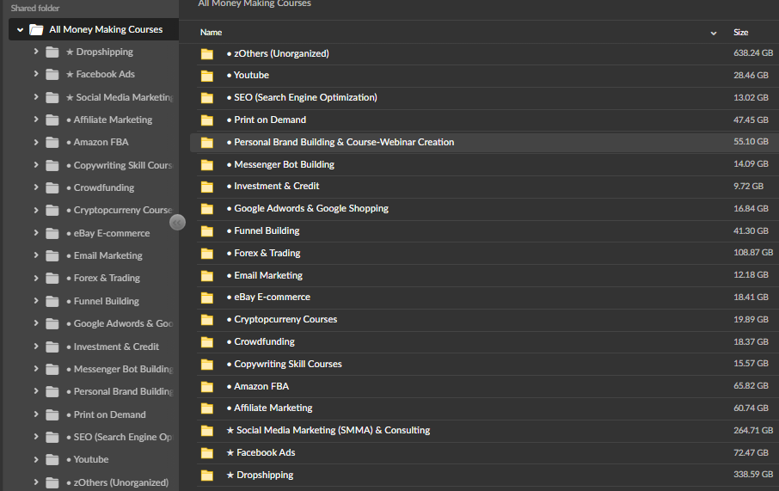
Task: Click the Investment & Credit folder icon in list
Action: tap(207, 187)
